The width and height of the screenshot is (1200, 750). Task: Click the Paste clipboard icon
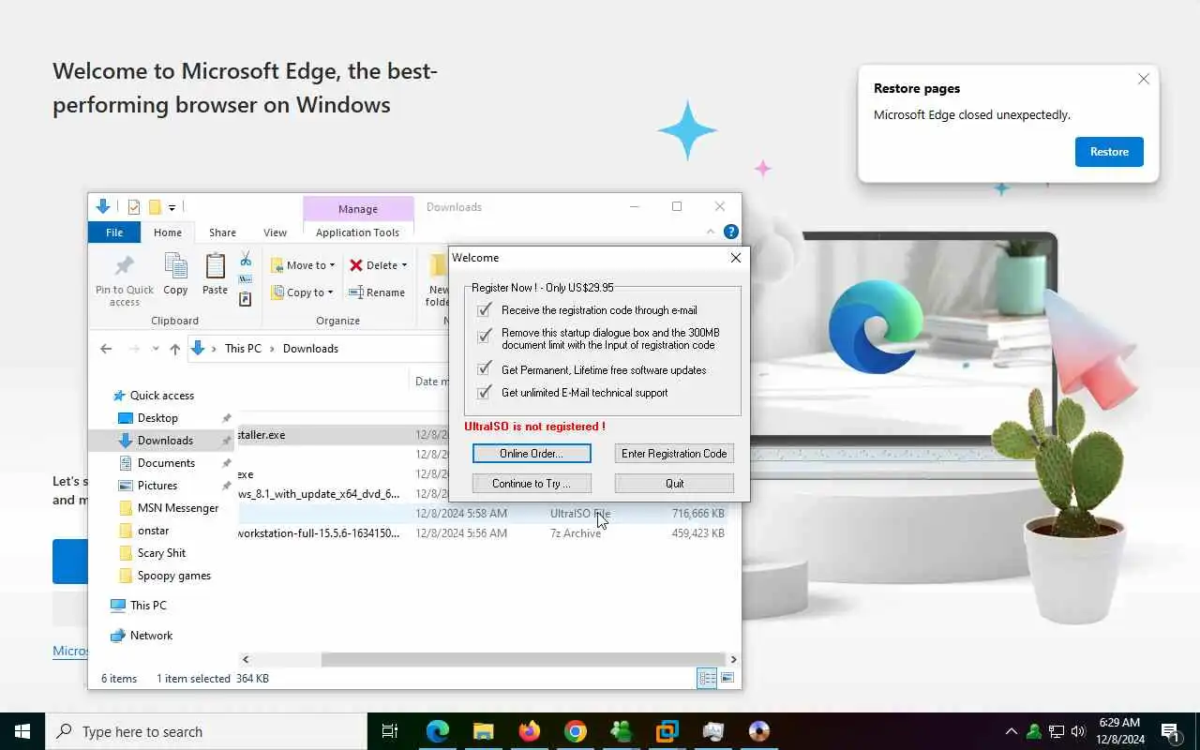[215, 274]
